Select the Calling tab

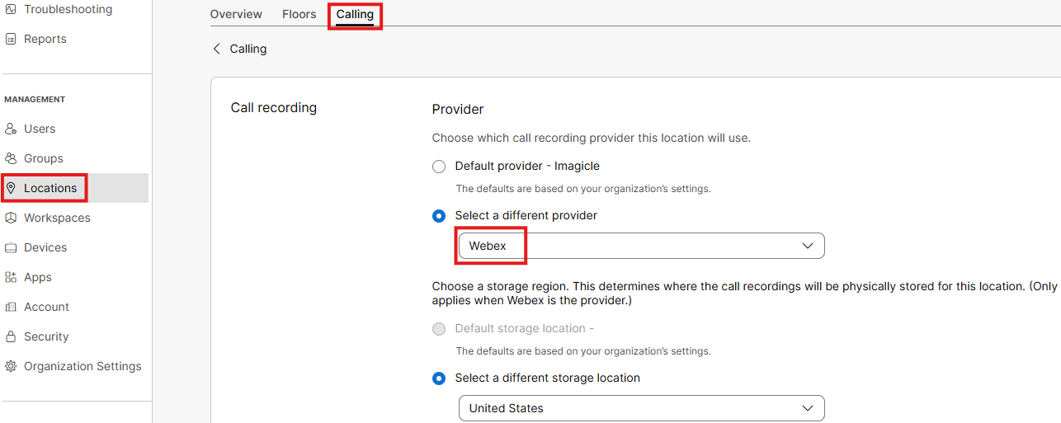click(x=355, y=14)
